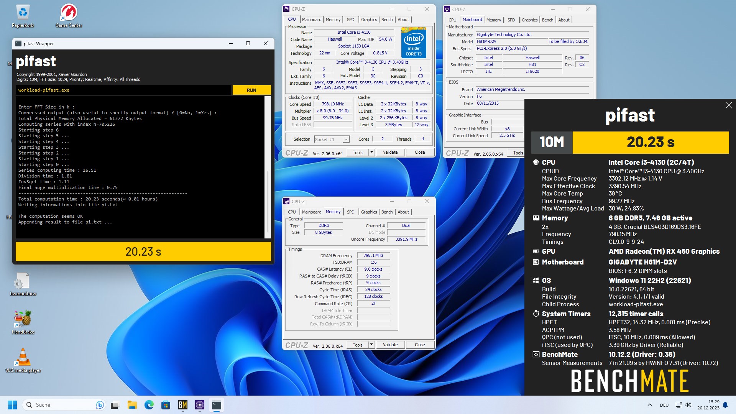Viewport: 736px width, 414px height.
Task: Open SPD tab in Mainboard window
Action: pos(511,20)
